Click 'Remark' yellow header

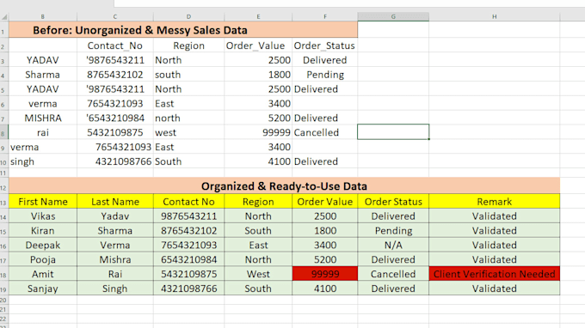pos(495,202)
